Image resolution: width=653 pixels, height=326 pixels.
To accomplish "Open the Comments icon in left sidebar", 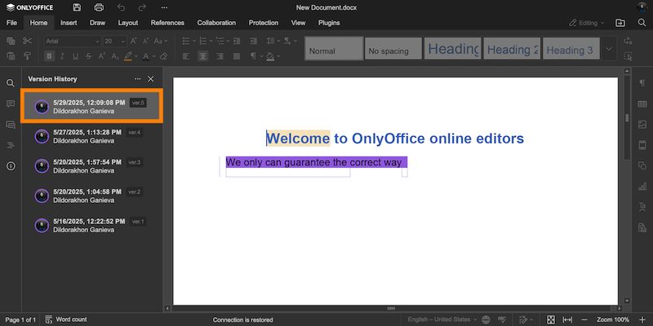I will click(x=11, y=104).
